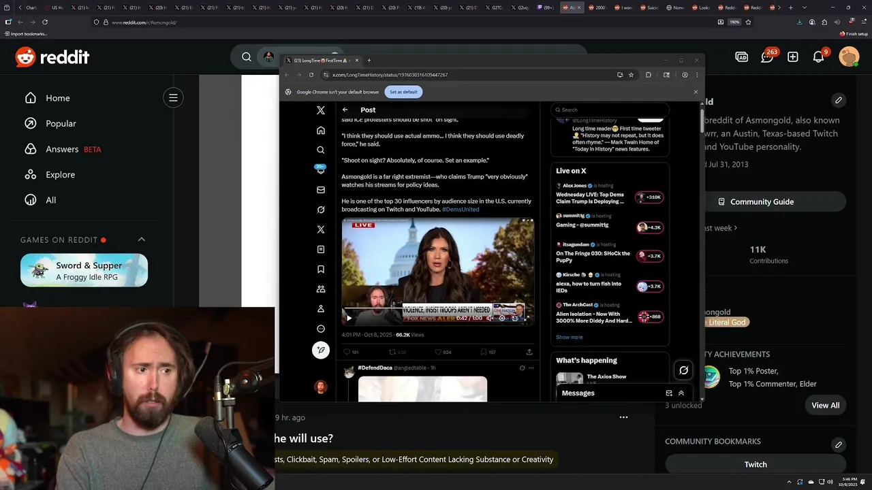Screen dimensions: 872x490
Task: Open the floating Grok button
Action: (x=683, y=370)
